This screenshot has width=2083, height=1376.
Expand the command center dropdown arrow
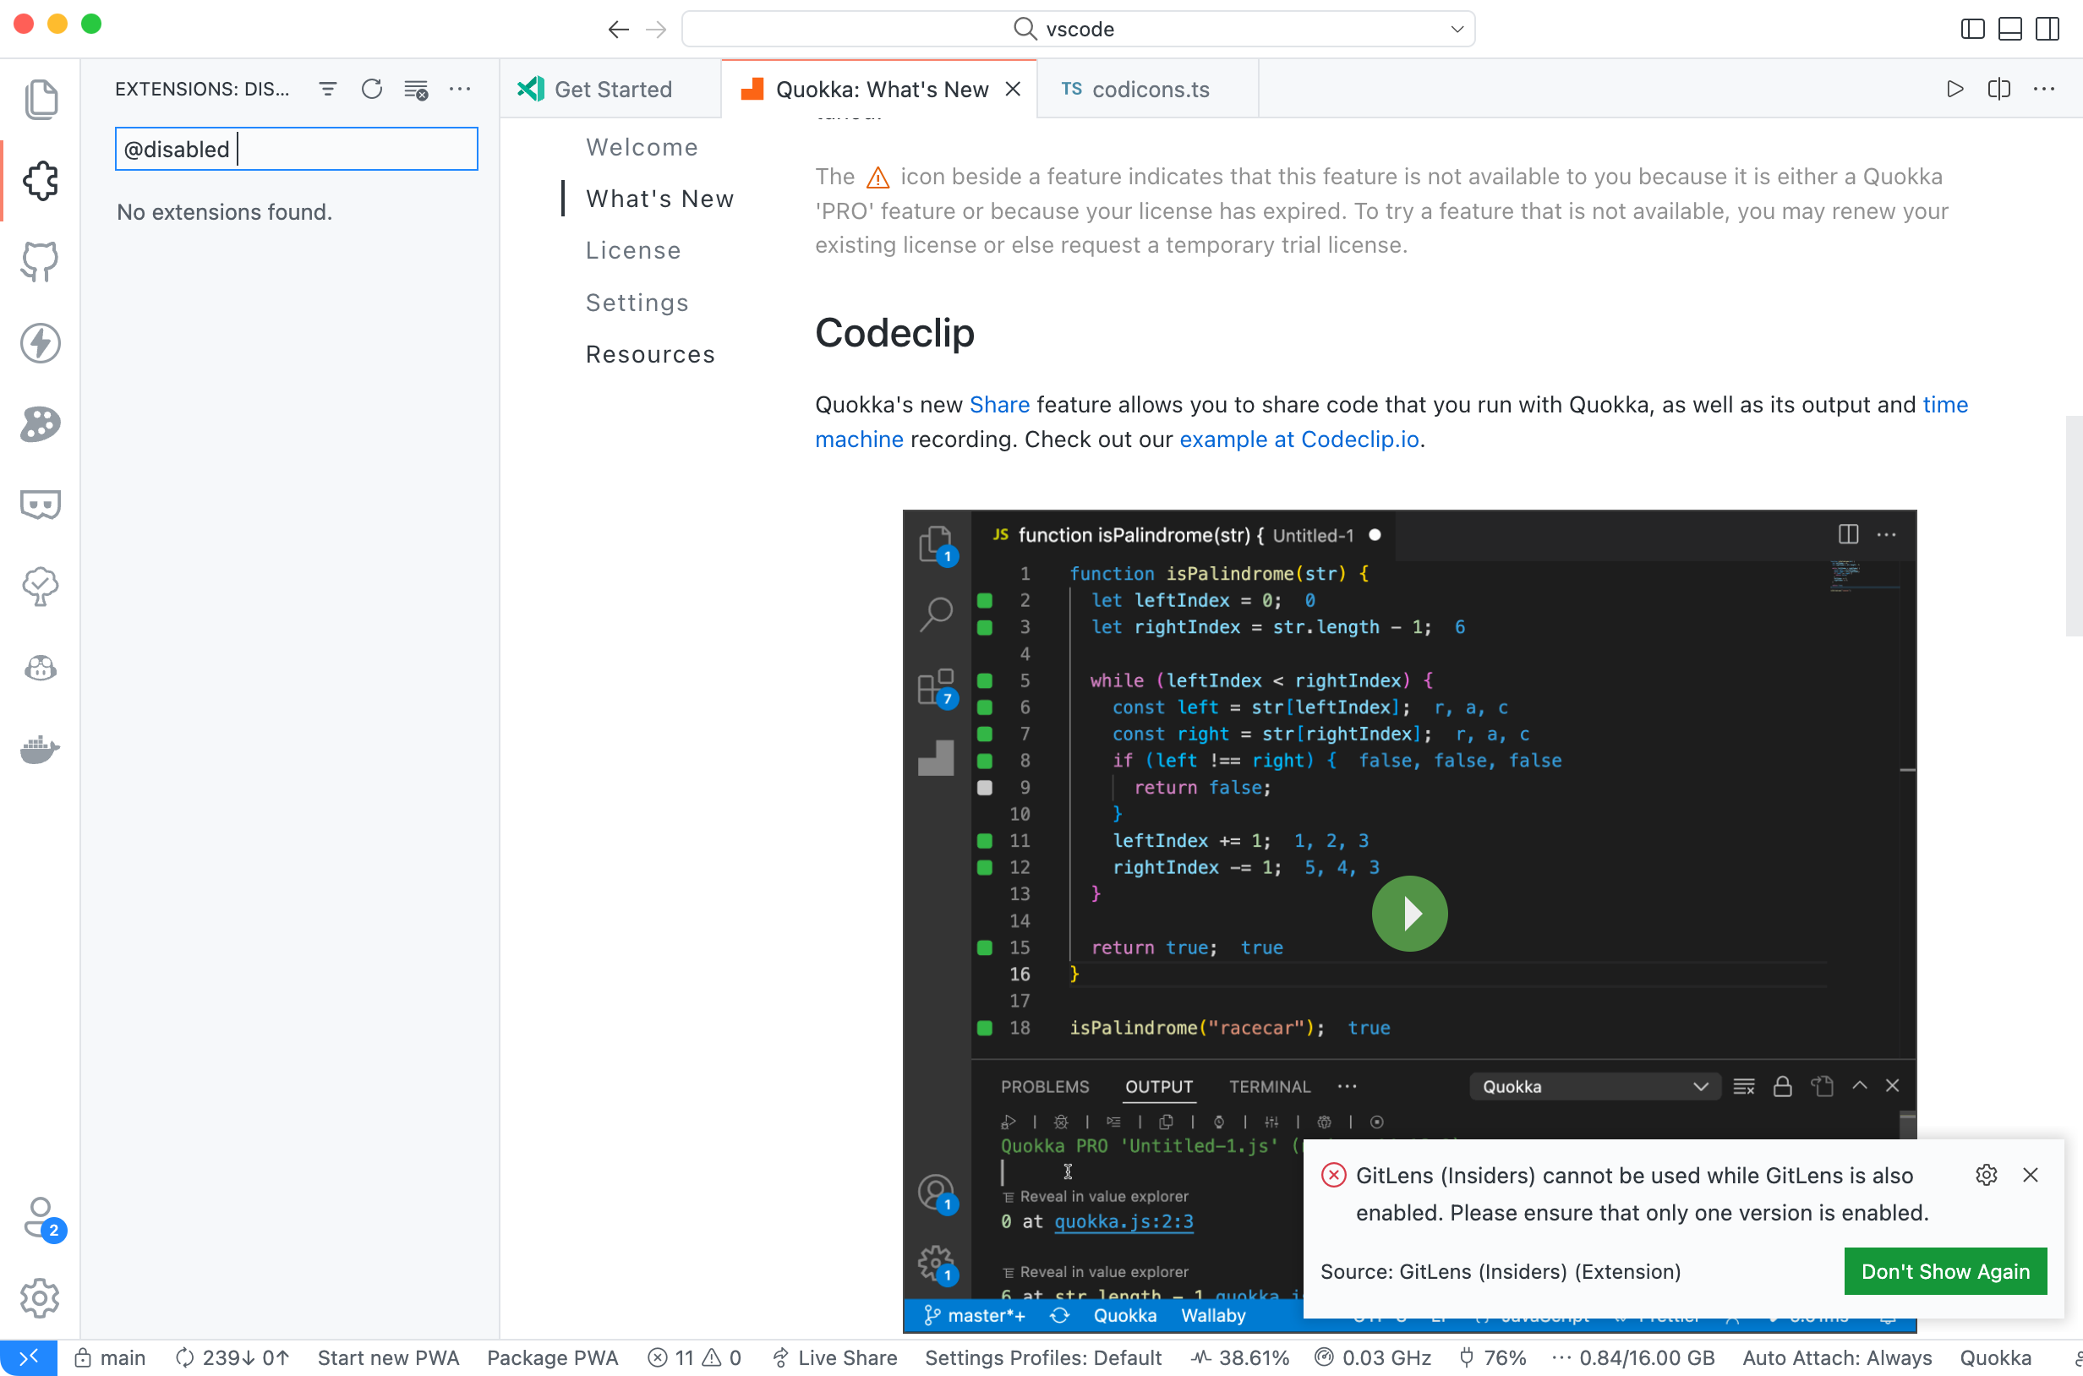tap(1457, 29)
